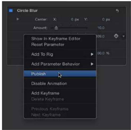Reset Circle Blur with the curved arrow icon
The width and height of the screenshot is (131, 130).
pos(117,11)
